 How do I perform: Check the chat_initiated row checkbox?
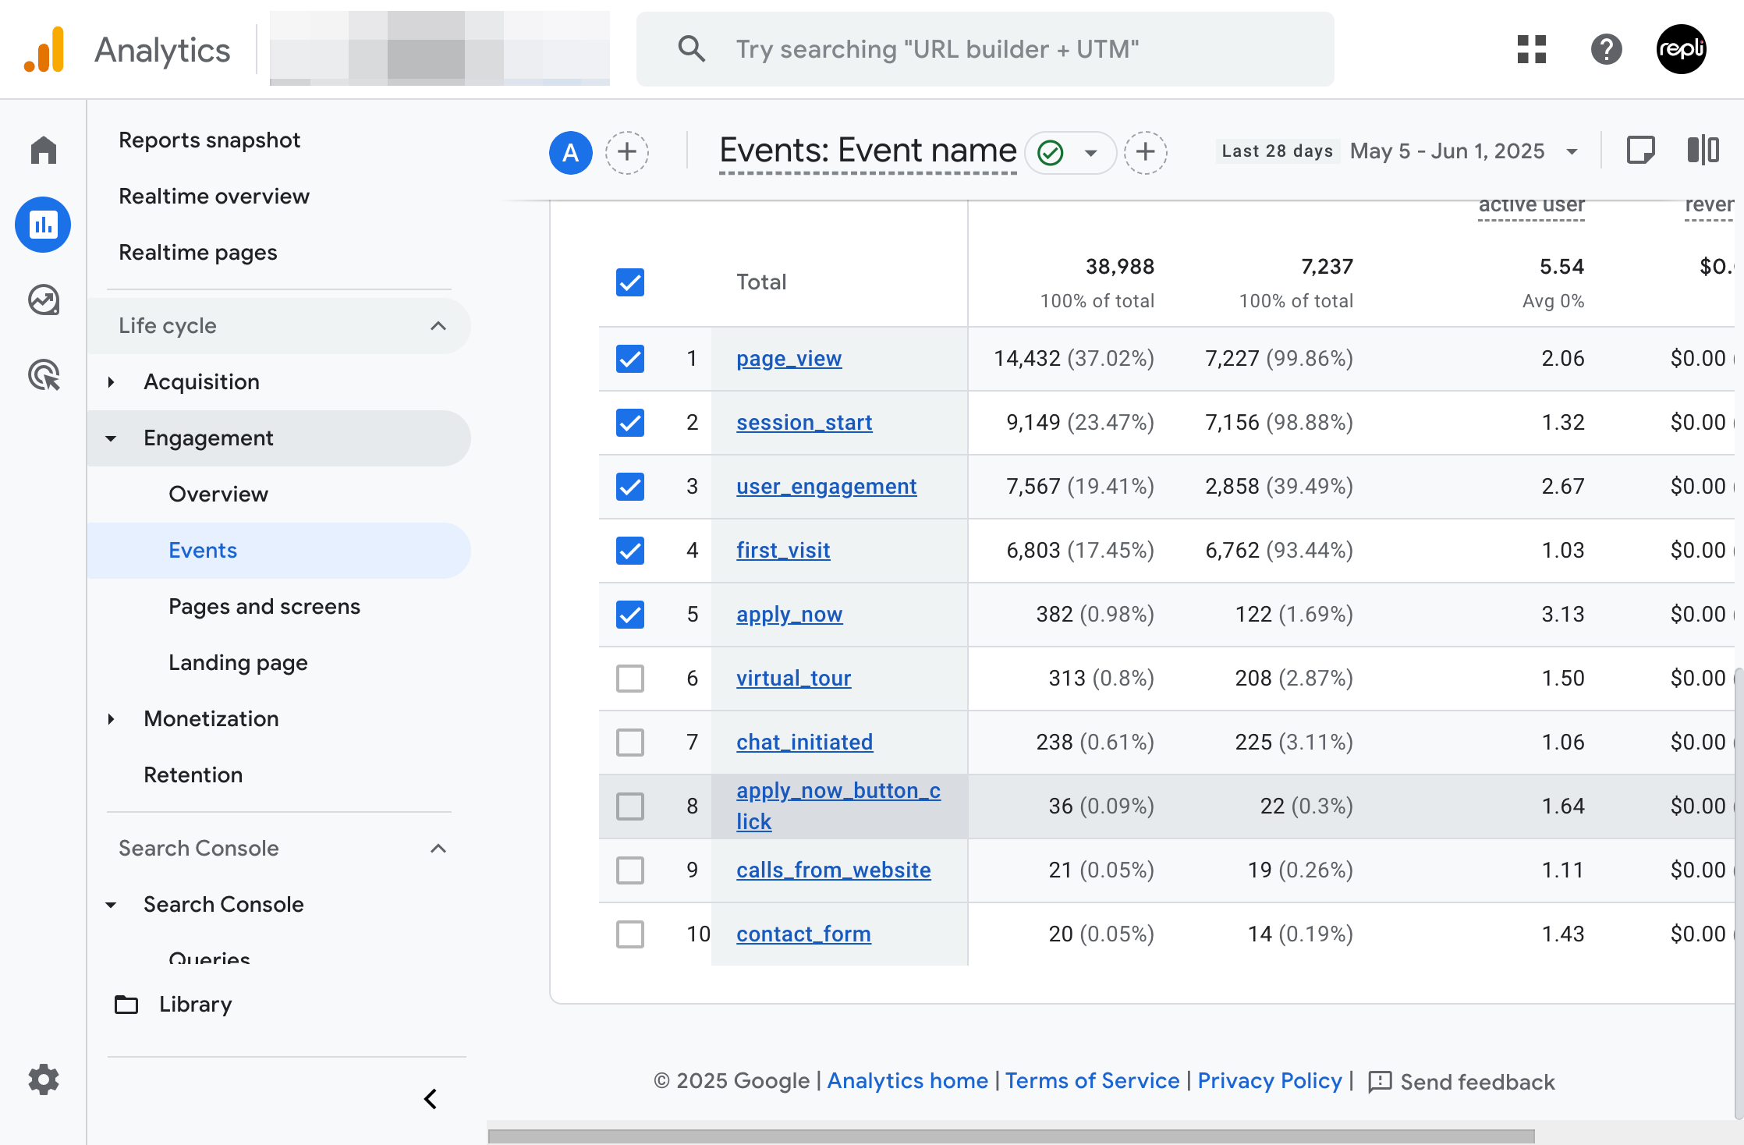pos(630,743)
